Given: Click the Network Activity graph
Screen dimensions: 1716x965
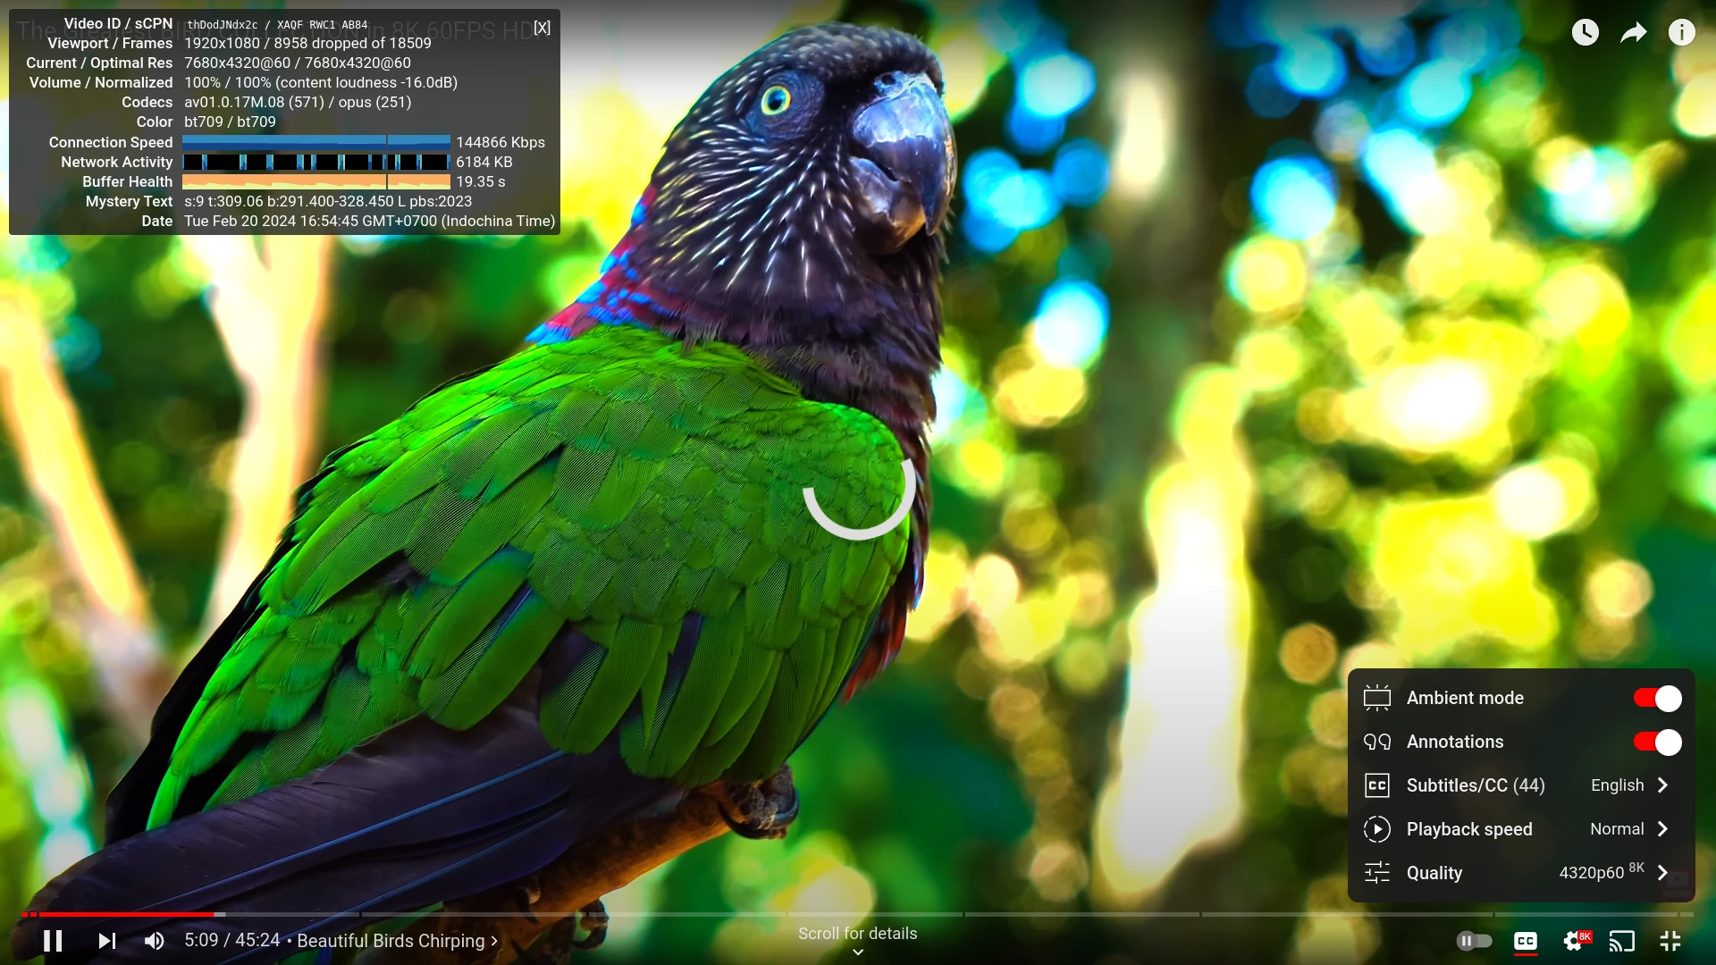Looking at the screenshot, I should (x=316, y=162).
